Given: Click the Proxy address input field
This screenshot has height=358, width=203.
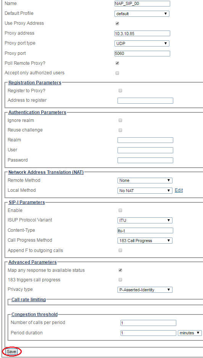Looking at the screenshot, I should click(x=142, y=33).
